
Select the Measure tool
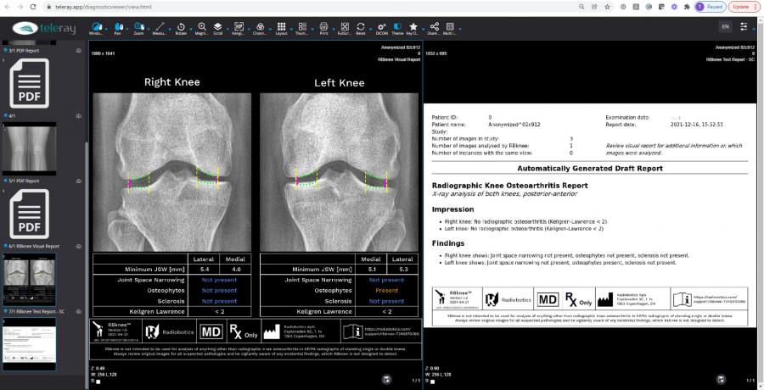click(x=160, y=25)
